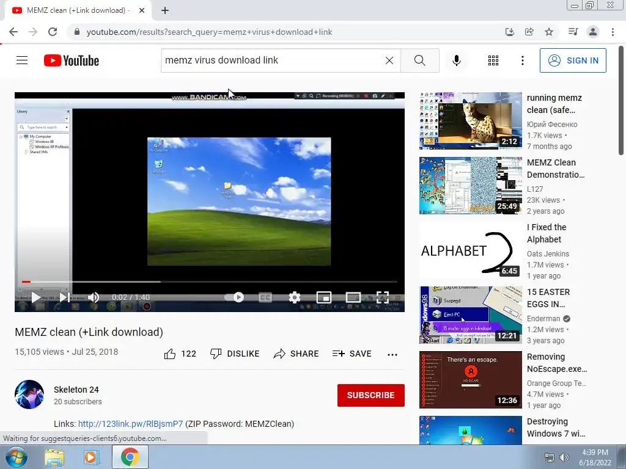Clear the search box text
The image size is (626, 469).
click(389, 60)
